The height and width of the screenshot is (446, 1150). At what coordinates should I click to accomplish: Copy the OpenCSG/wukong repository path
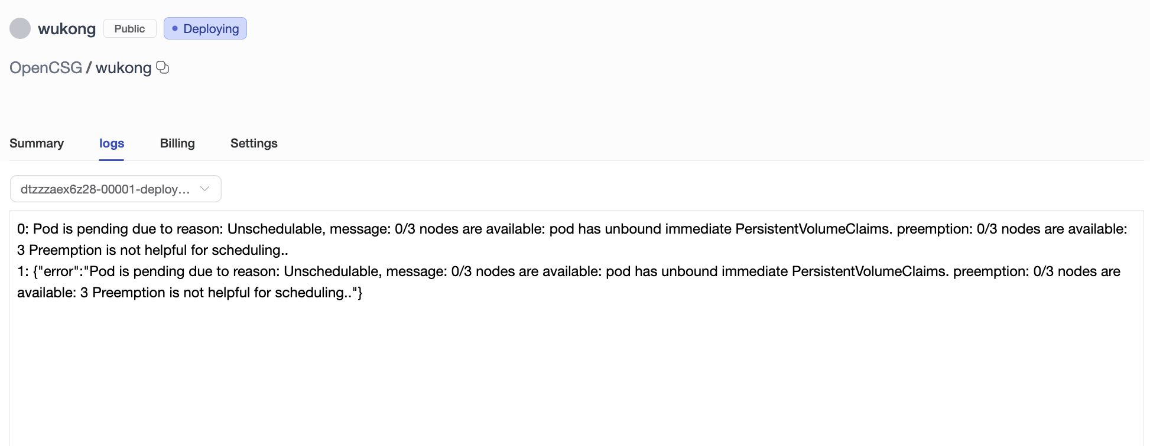click(163, 68)
